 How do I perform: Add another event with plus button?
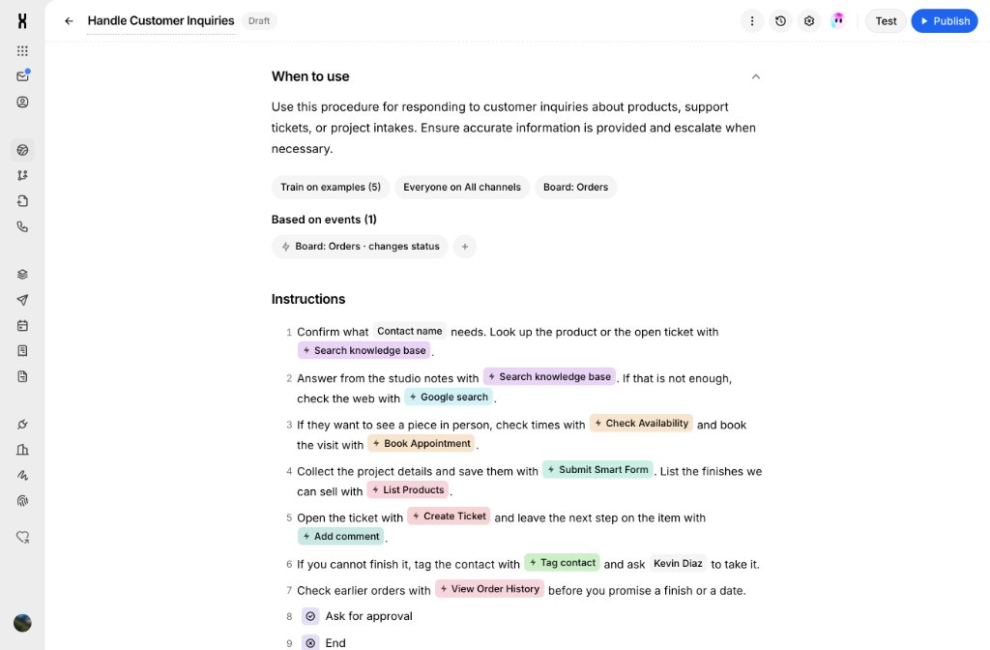click(x=465, y=247)
